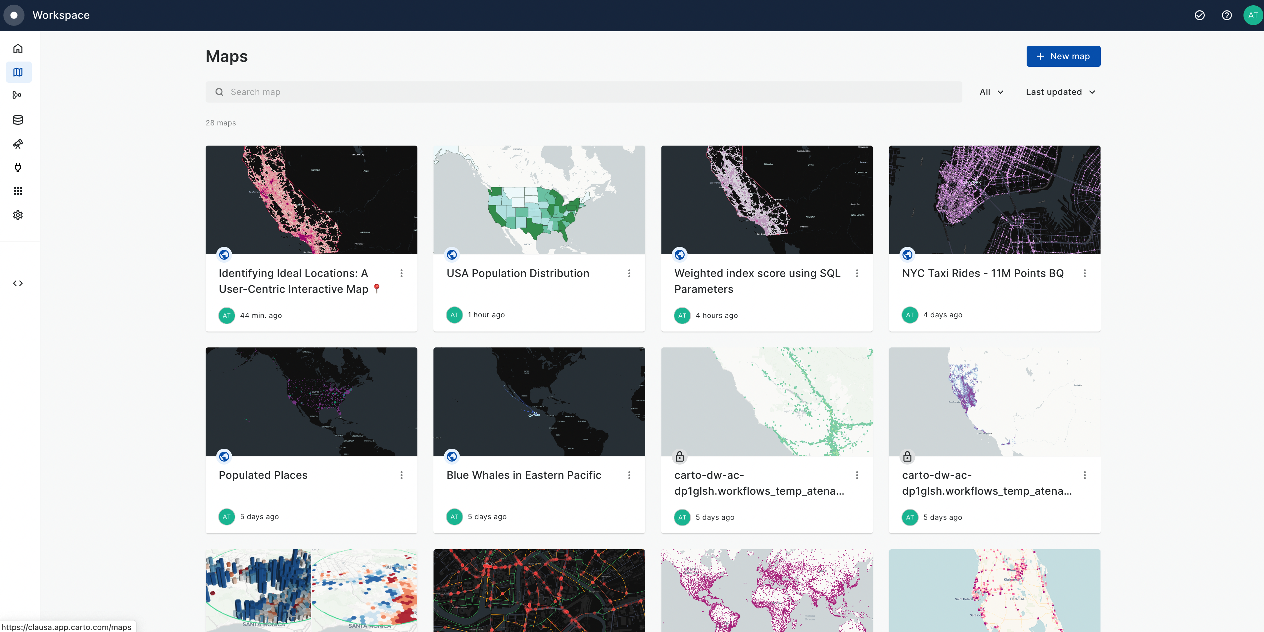Screen dimensions: 1264x632
Task: Click the '28 maps' count text
Action: pyautogui.click(x=221, y=122)
